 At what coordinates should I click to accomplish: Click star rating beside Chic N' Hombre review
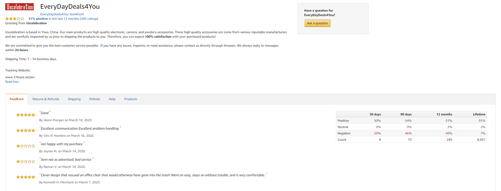pos(26,130)
